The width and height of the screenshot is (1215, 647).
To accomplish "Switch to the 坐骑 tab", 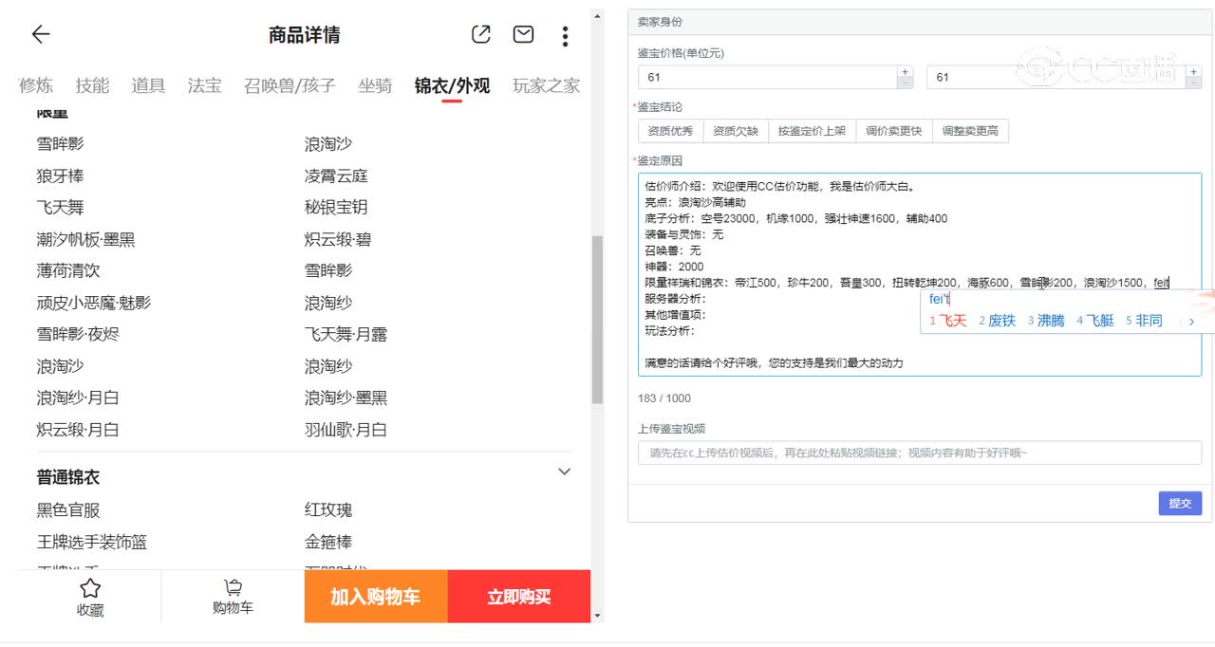I will (x=377, y=85).
